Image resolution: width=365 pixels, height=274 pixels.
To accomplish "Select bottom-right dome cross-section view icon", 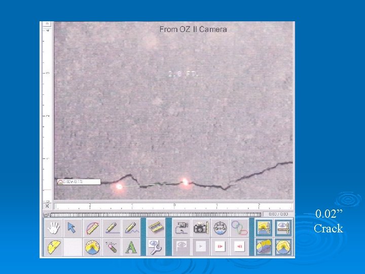I will pyautogui.click(x=283, y=247).
